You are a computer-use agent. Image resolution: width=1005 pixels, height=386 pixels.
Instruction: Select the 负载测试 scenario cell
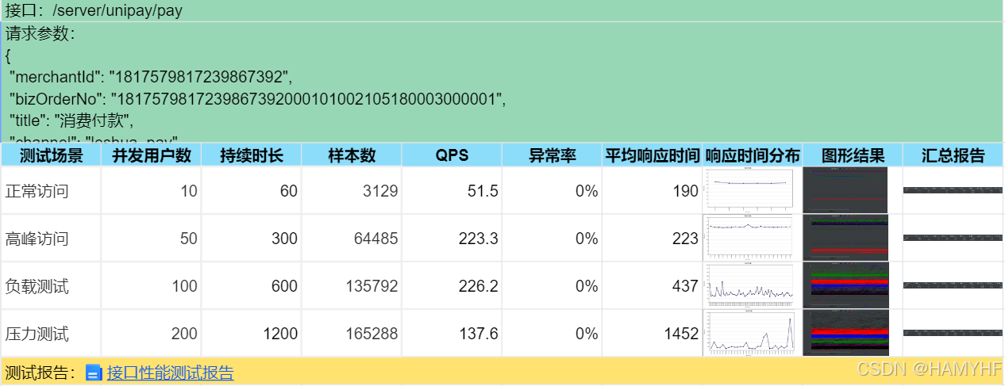click(x=51, y=285)
